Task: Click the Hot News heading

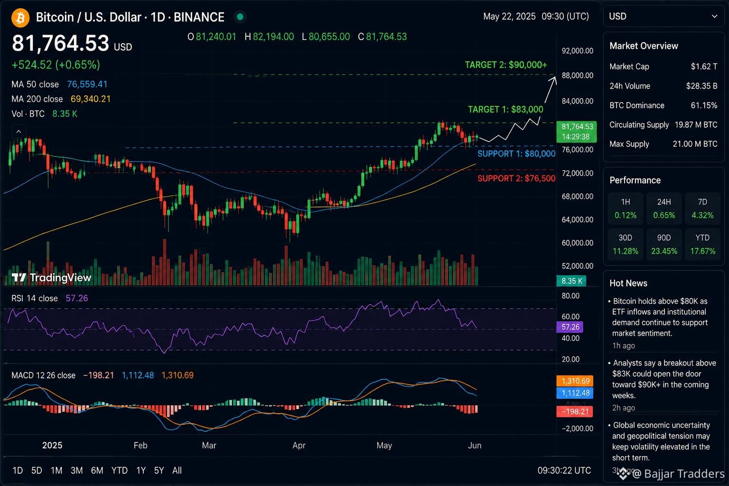Action: (628, 283)
